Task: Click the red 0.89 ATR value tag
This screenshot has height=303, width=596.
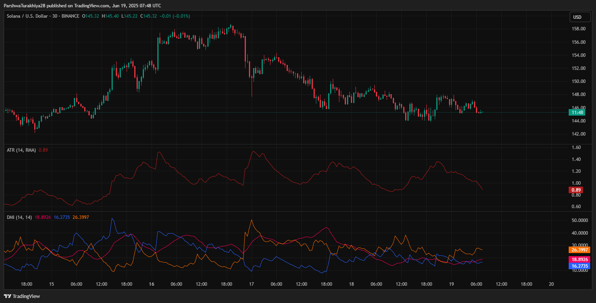Action: tap(576, 190)
